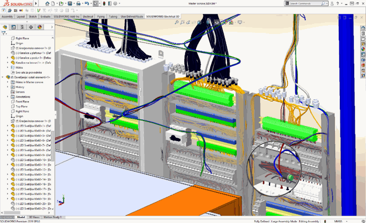Viewport: 366px width, 223px height.
Task: Select Sensors in the feature tree
Action: tap(21, 91)
